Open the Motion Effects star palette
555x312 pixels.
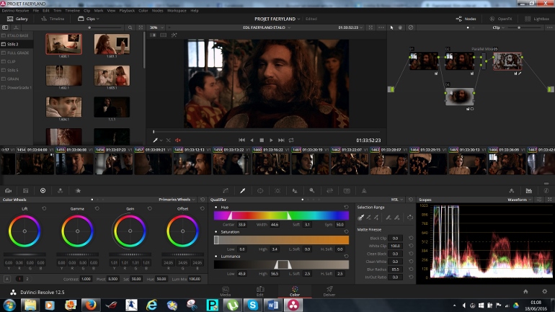point(78,191)
